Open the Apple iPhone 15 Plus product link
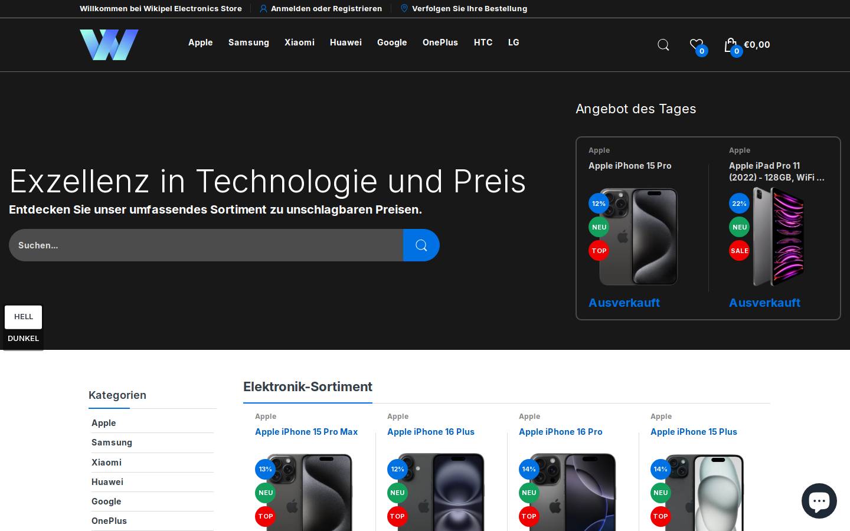This screenshot has height=531, width=850. click(694, 432)
